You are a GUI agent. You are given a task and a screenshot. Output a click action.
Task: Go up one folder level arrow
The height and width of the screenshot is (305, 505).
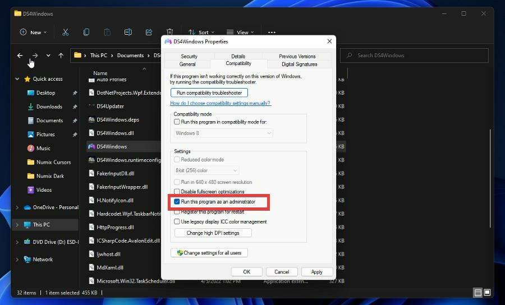point(61,56)
